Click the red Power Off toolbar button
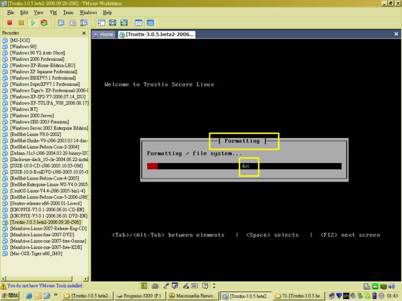Viewport: 402px width, 301px height. (10, 23)
